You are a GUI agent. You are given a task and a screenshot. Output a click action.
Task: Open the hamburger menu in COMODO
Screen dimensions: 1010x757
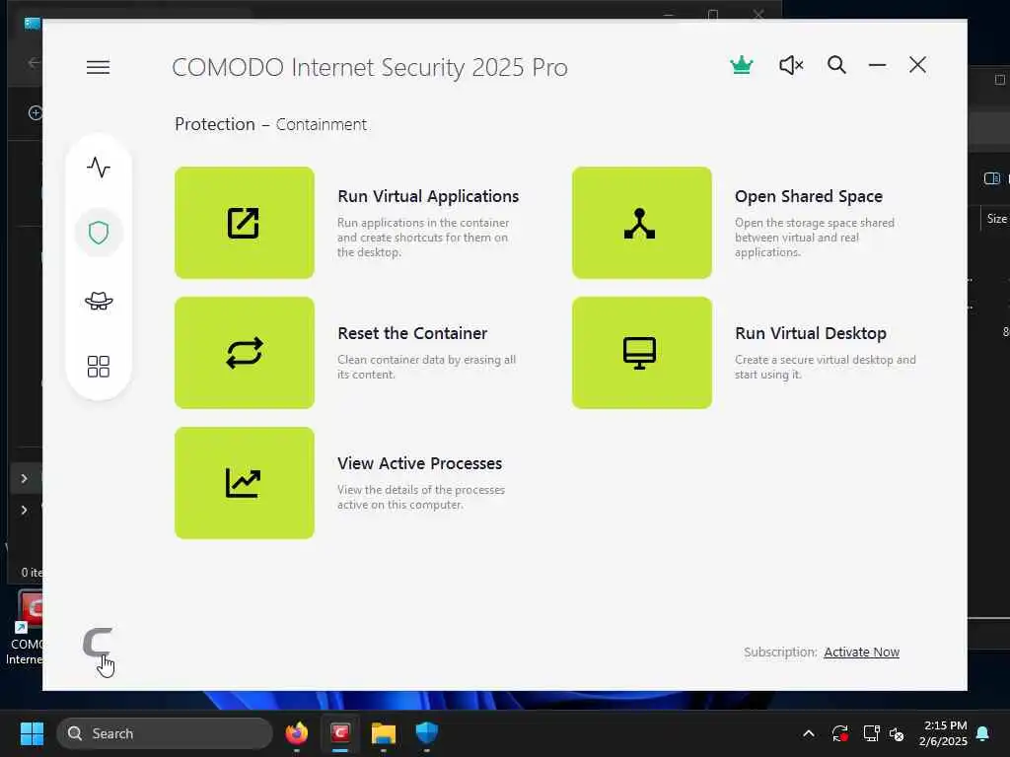(x=98, y=67)
